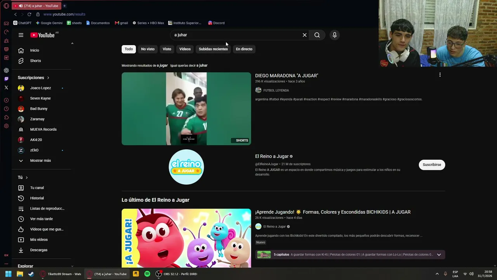Click the Opera GX menu logo
Screen dimensions: 497x280
pyautogui.click(x=6, y=6)
